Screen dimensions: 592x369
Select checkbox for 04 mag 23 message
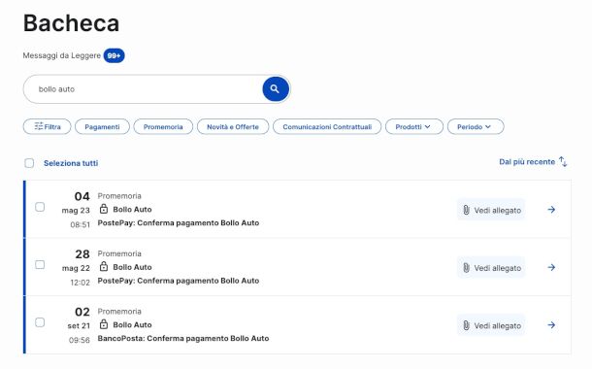(40, 207)
